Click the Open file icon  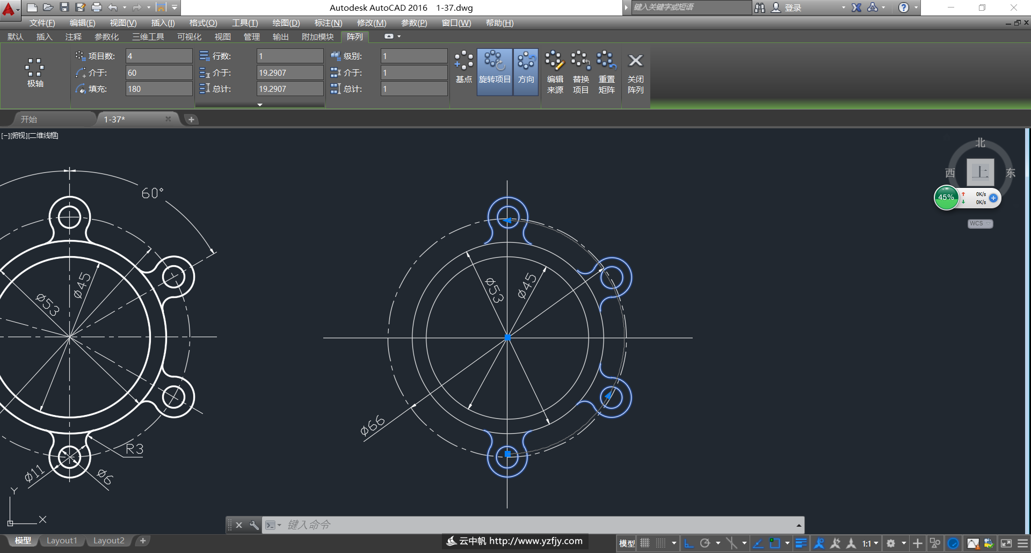click(x=48, y=8)
